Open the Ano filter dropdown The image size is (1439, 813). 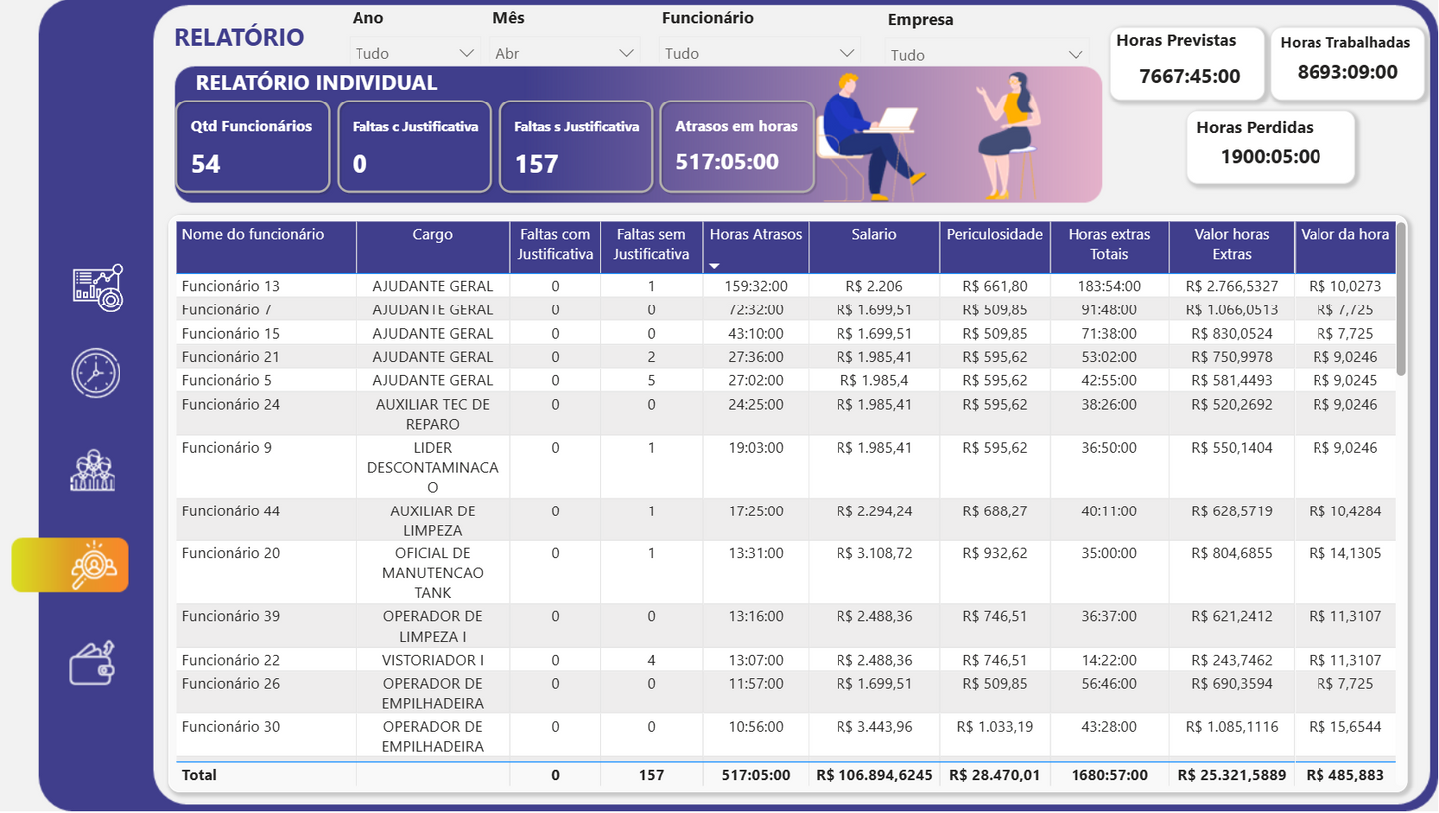click(413, 50)
